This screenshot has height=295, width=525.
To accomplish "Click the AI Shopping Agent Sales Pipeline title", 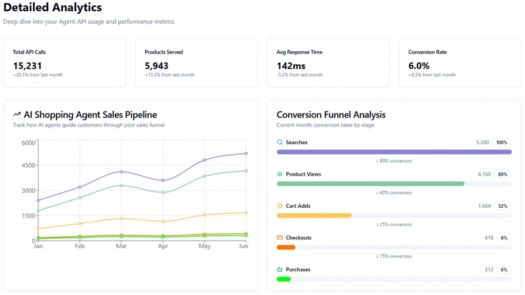I will point(91,115).
